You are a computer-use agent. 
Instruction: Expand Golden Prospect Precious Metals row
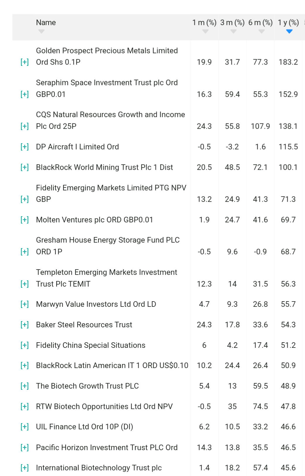pyautogui.click(x=25, y=62)
